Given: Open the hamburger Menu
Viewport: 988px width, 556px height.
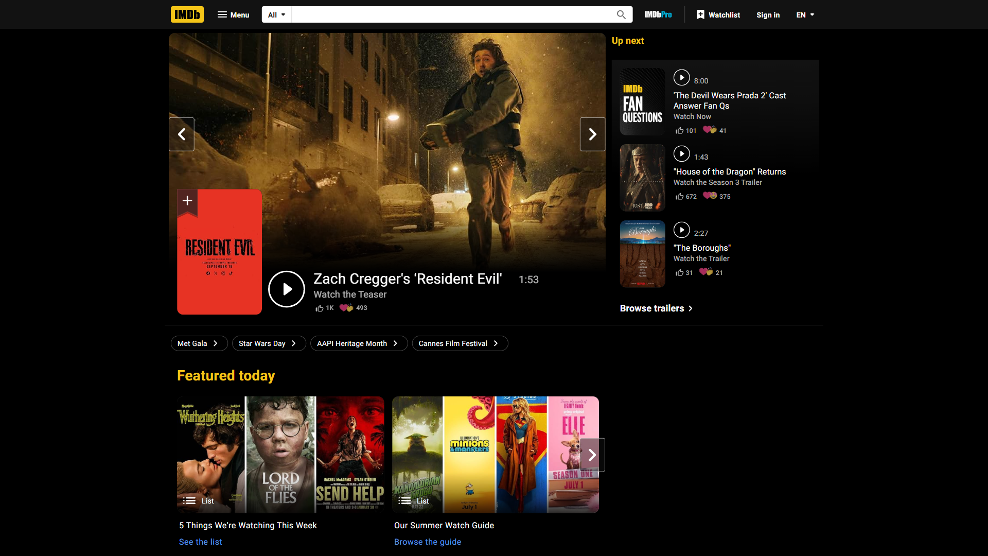Looking at the screenshot, I should (233, 15).
